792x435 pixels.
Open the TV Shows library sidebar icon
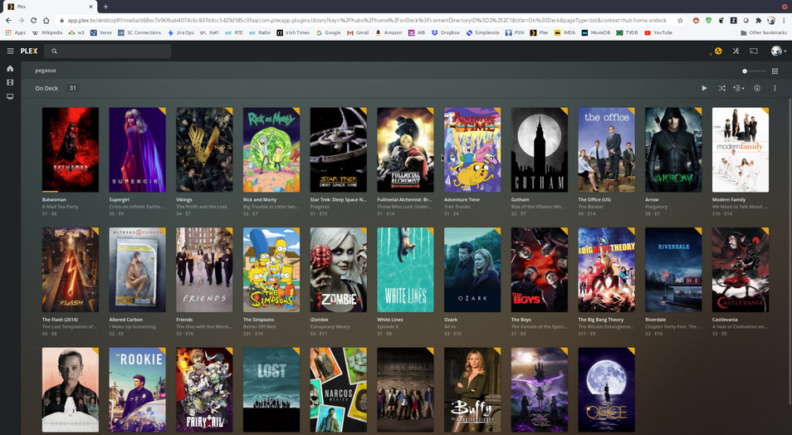(10, 96)
